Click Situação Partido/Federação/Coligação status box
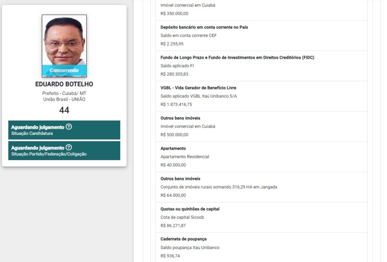 click(64, 151)
